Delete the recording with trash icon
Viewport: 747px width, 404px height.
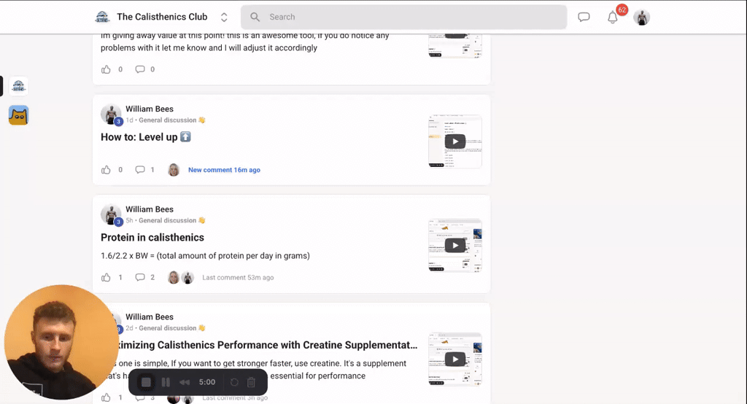pos(251,382)
